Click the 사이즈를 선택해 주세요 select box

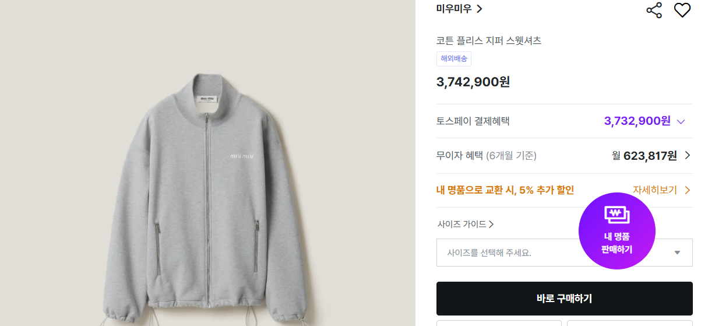click(507, 253)
